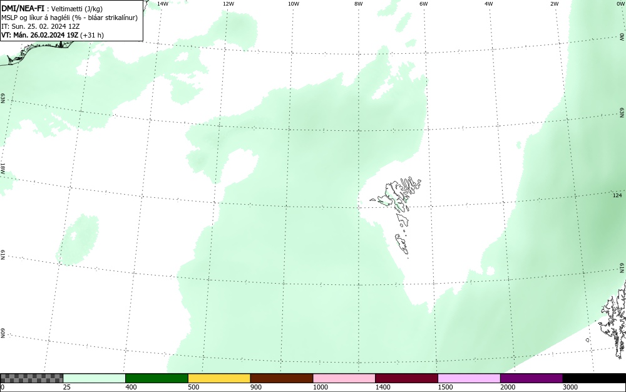Image resolution: width=626 pixels, height=392 pixels.
Task: Click the "0W" longitude label
Action: [x=620, y=4]
